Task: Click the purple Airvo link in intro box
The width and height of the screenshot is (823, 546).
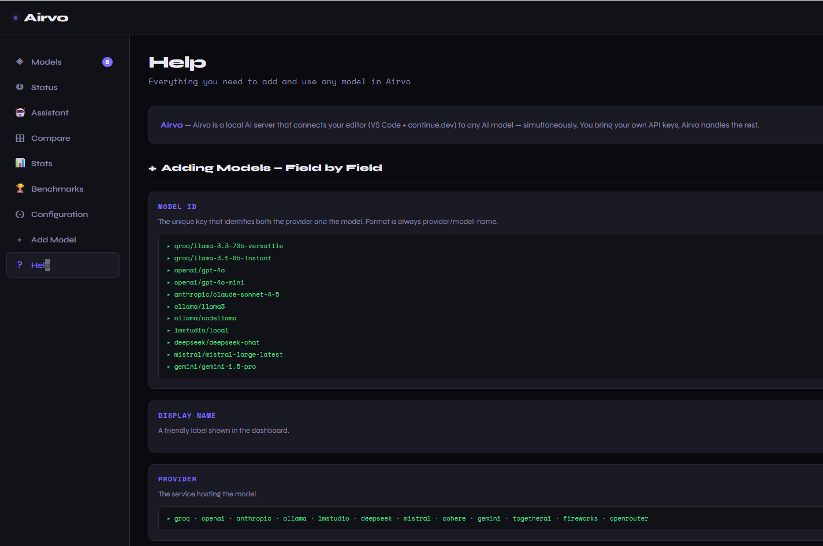Action: click(172, 125)
